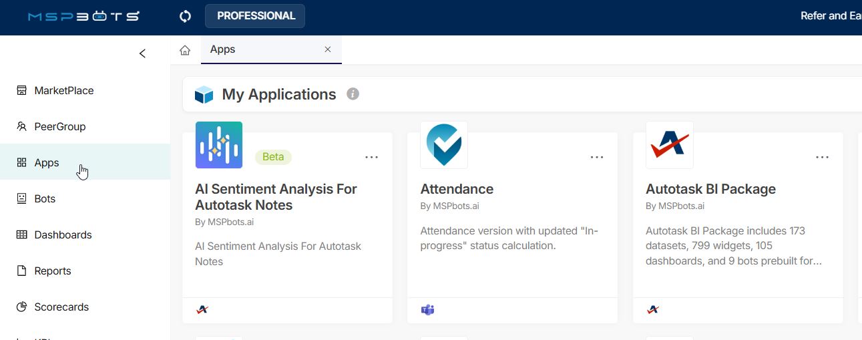Open AI Sentiment Analysis options menu

point(371,157)
